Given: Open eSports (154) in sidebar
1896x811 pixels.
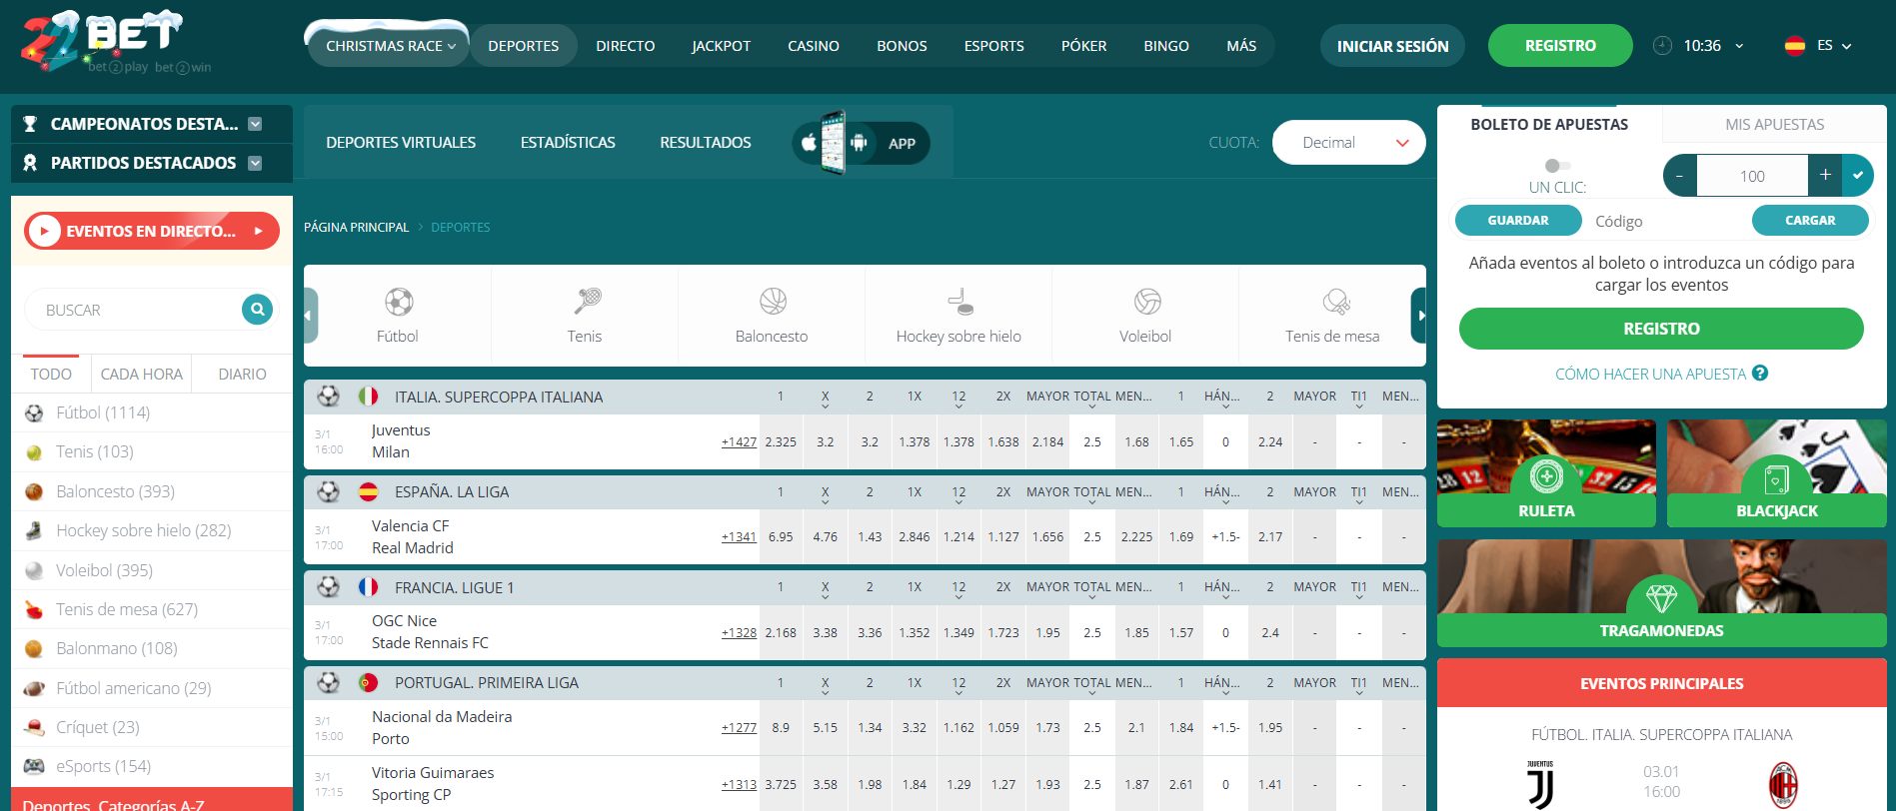Looking at the screenshot, I should (151, 766).
